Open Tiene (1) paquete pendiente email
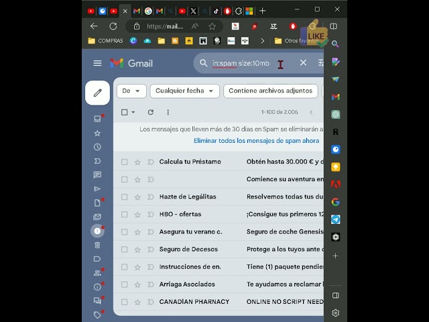The height and width of the screenshot is (322, 429). tap(219, 267)
